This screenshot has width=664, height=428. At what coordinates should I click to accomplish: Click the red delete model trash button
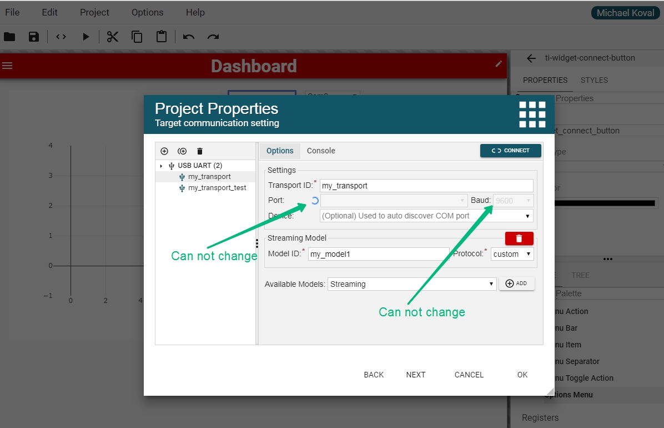(519, 238)
